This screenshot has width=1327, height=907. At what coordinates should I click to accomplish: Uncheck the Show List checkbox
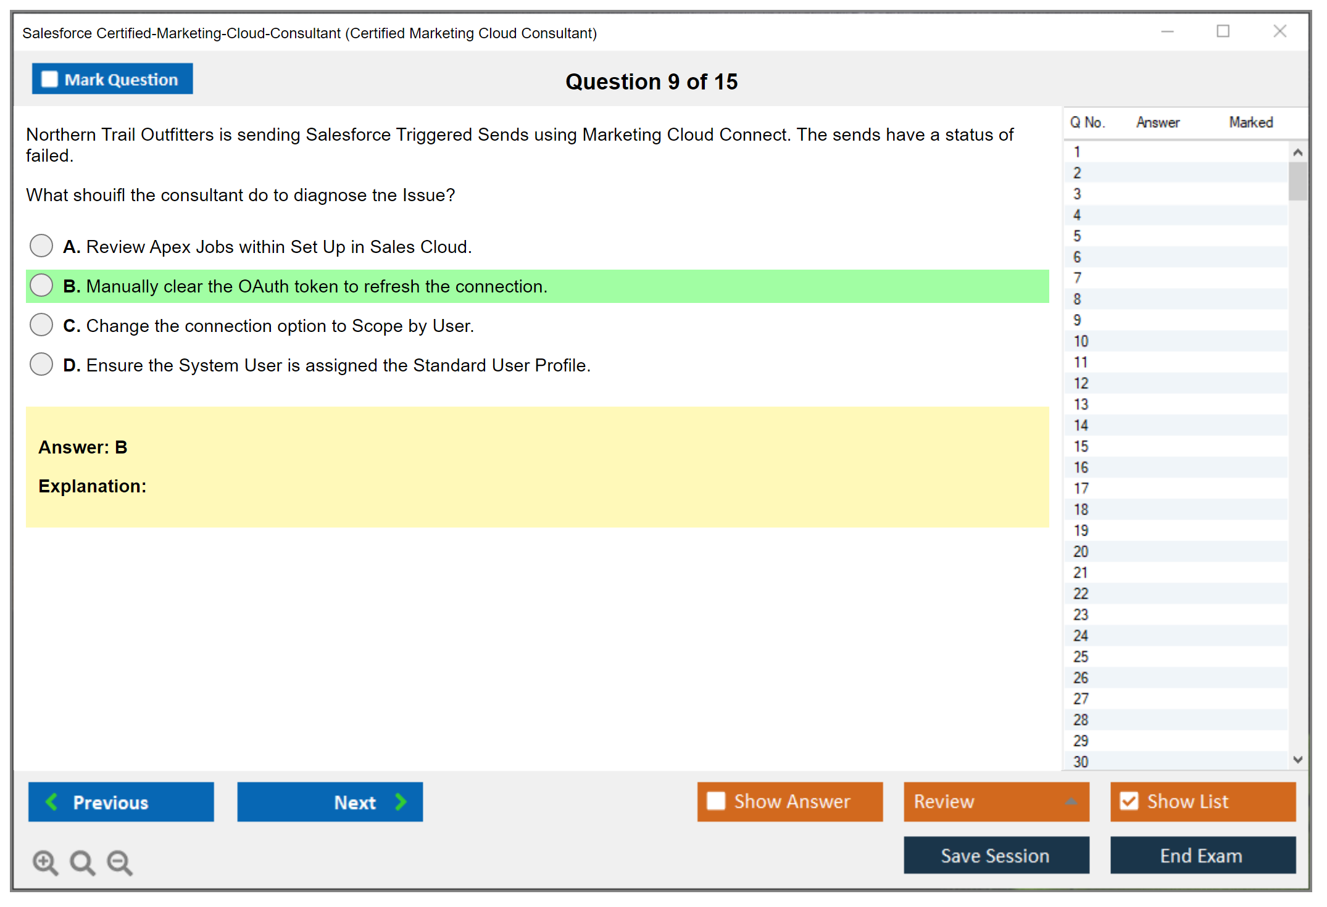coord(1129,801)
